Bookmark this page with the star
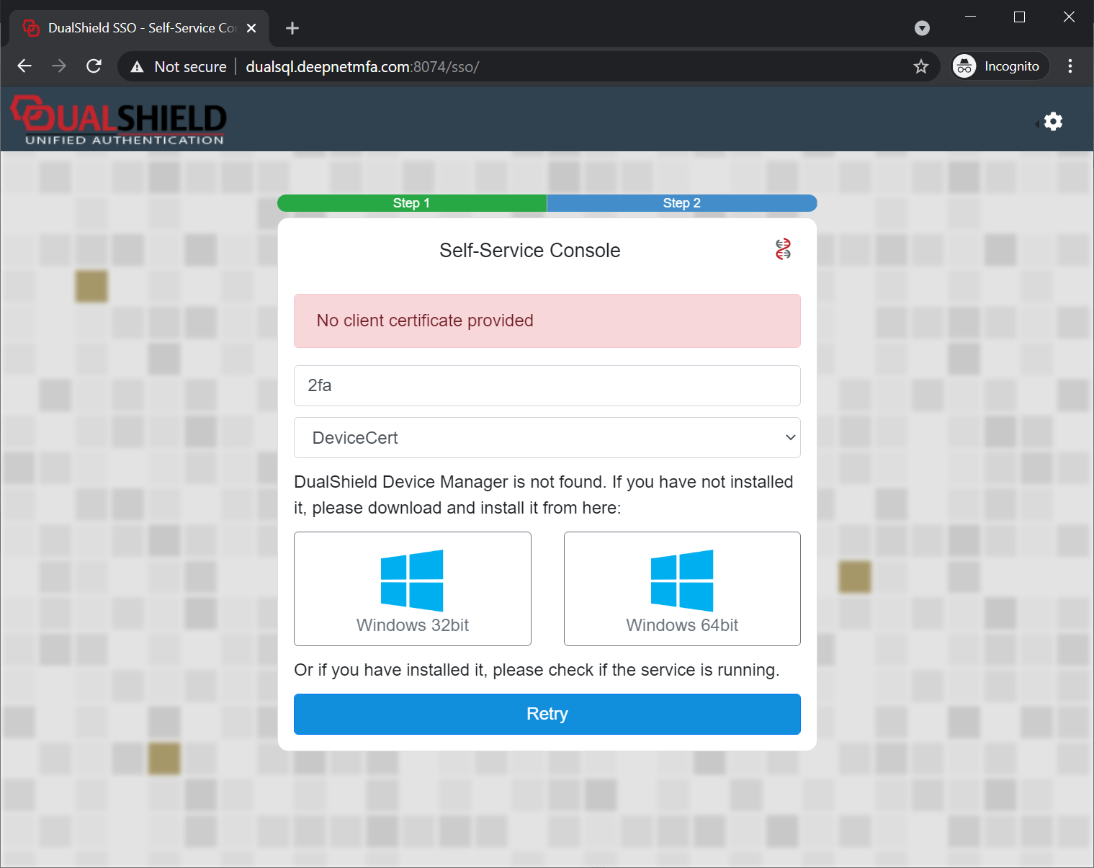 point(921,66)
